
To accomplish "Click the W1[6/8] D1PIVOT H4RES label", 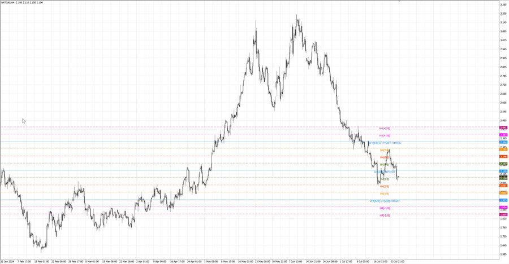I will tap(385, 143).
